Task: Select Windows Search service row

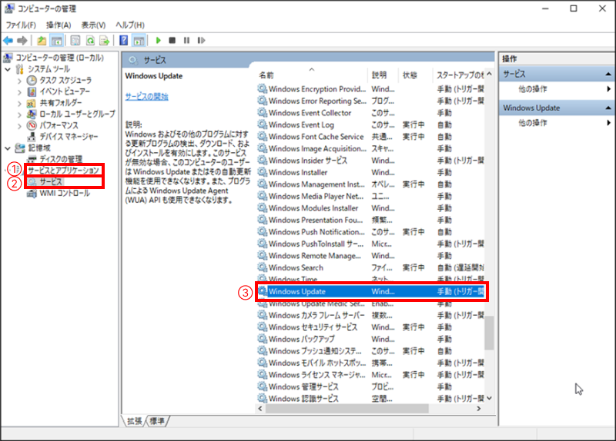Action: 371,267
